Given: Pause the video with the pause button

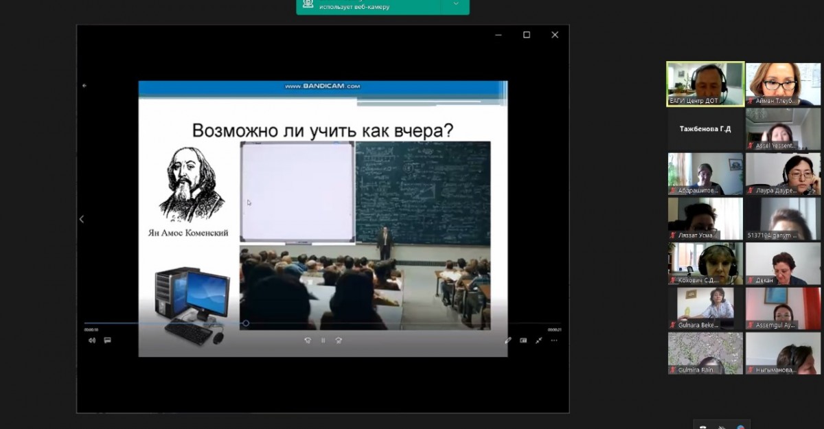Looking at the screenshot, I should point(323,340).
